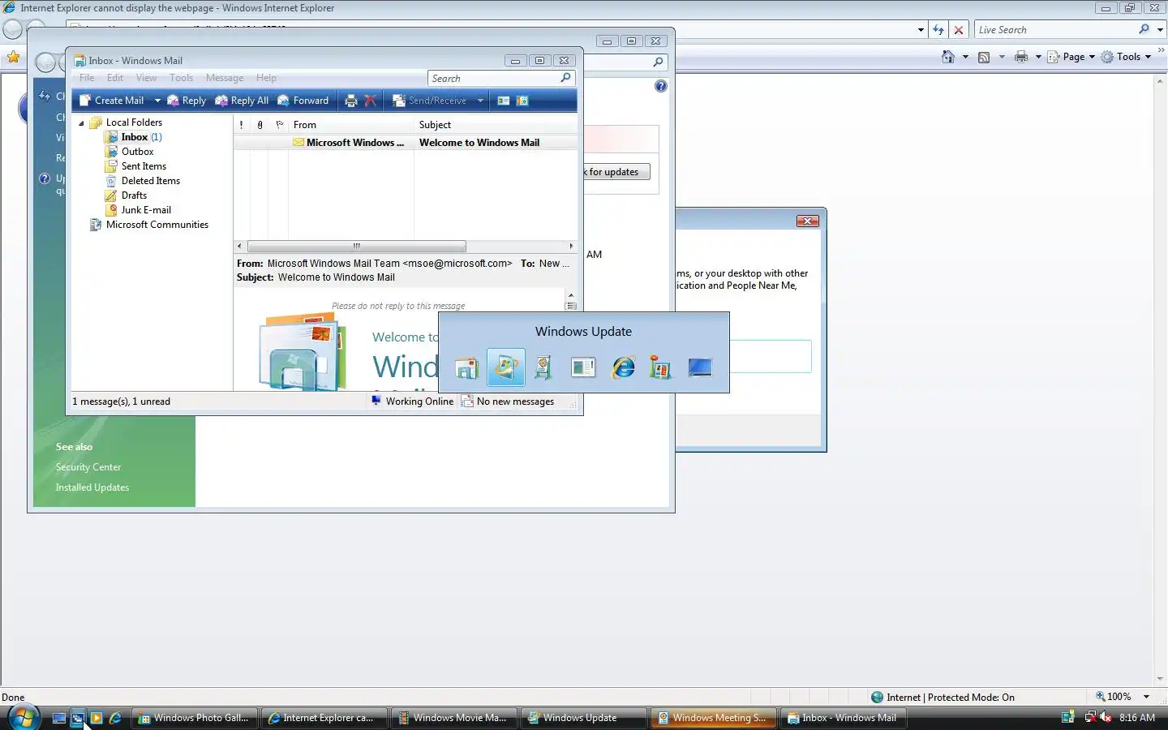Click the Windows Update help icon
The width and height of the screenshot is (1168, 730).
[x=661, y=86]
